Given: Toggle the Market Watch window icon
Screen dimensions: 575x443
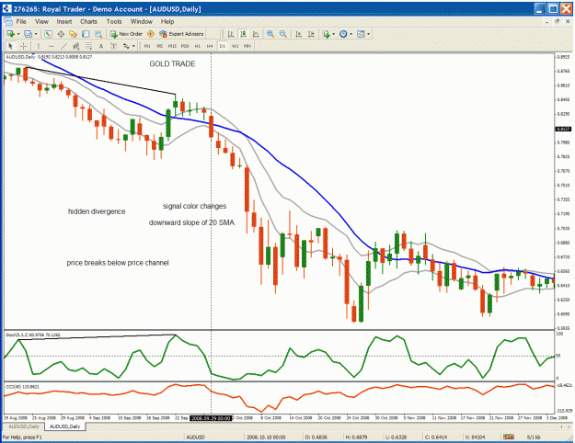Looking at the screenshot, I should (x=48, y=34).
